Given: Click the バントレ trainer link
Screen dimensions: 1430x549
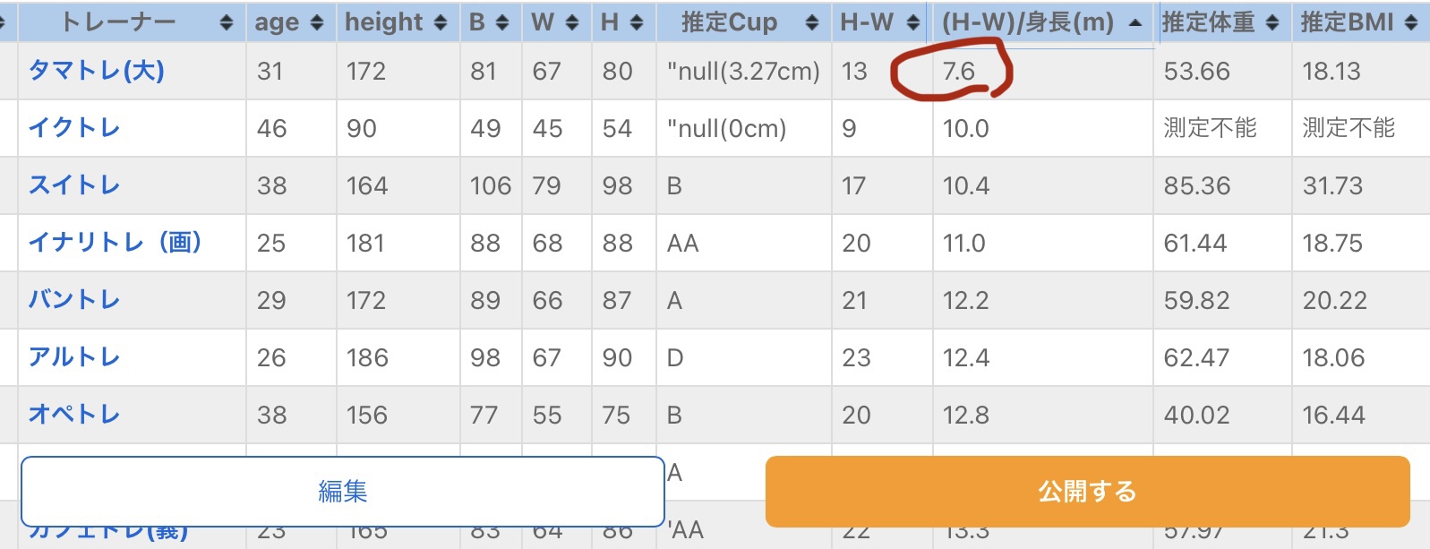Looking at the screenshot, I should click(x=74, y=299).
